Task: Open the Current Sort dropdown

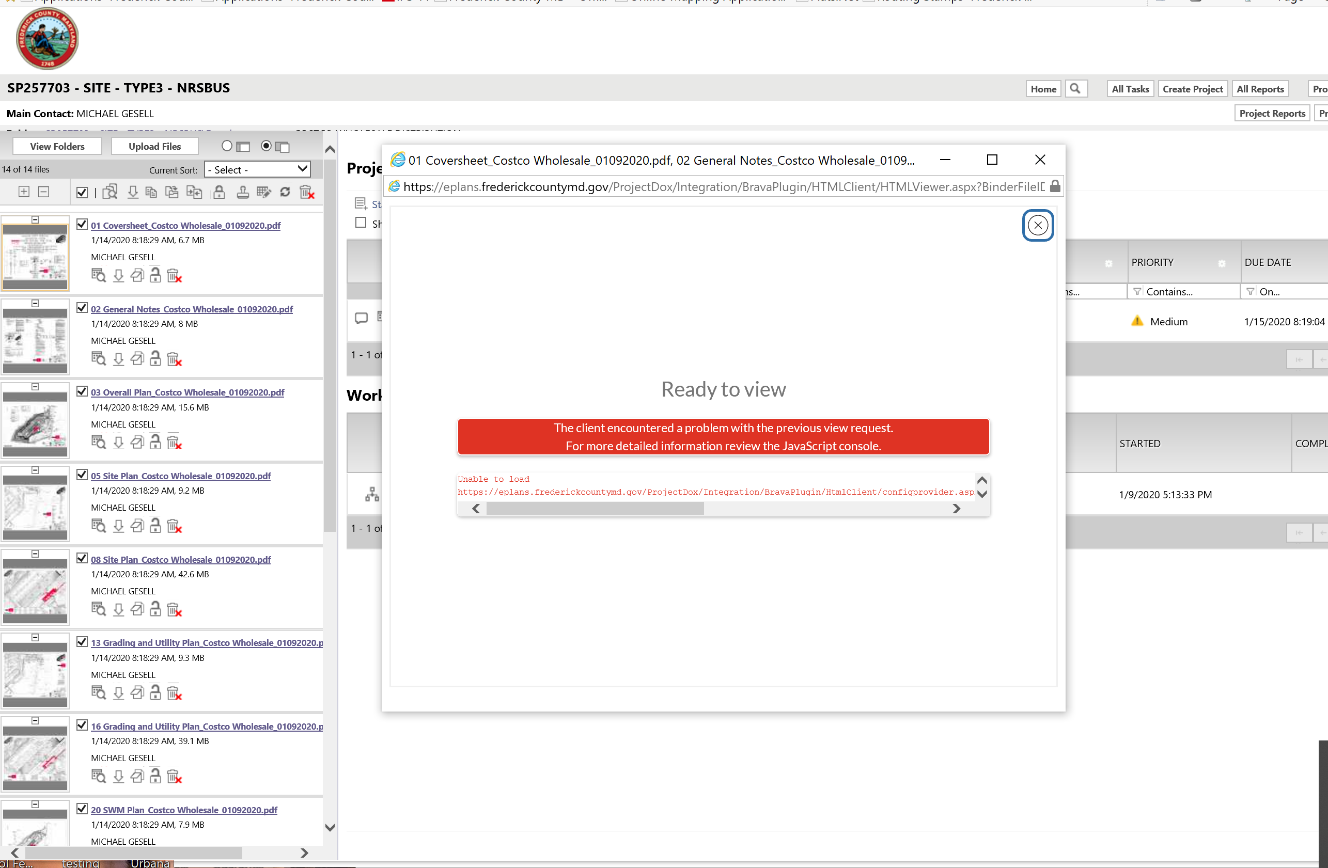Action: coord(257,169)
